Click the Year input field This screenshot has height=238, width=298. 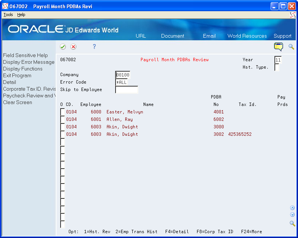point(278,60)
